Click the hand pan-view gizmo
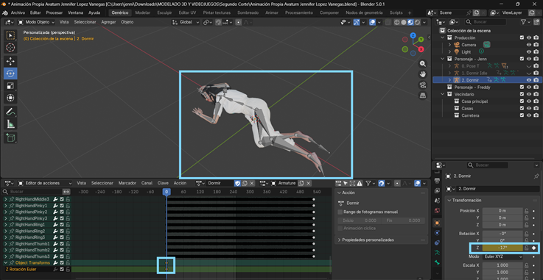The image size is (543, 280). coord(422,74)
